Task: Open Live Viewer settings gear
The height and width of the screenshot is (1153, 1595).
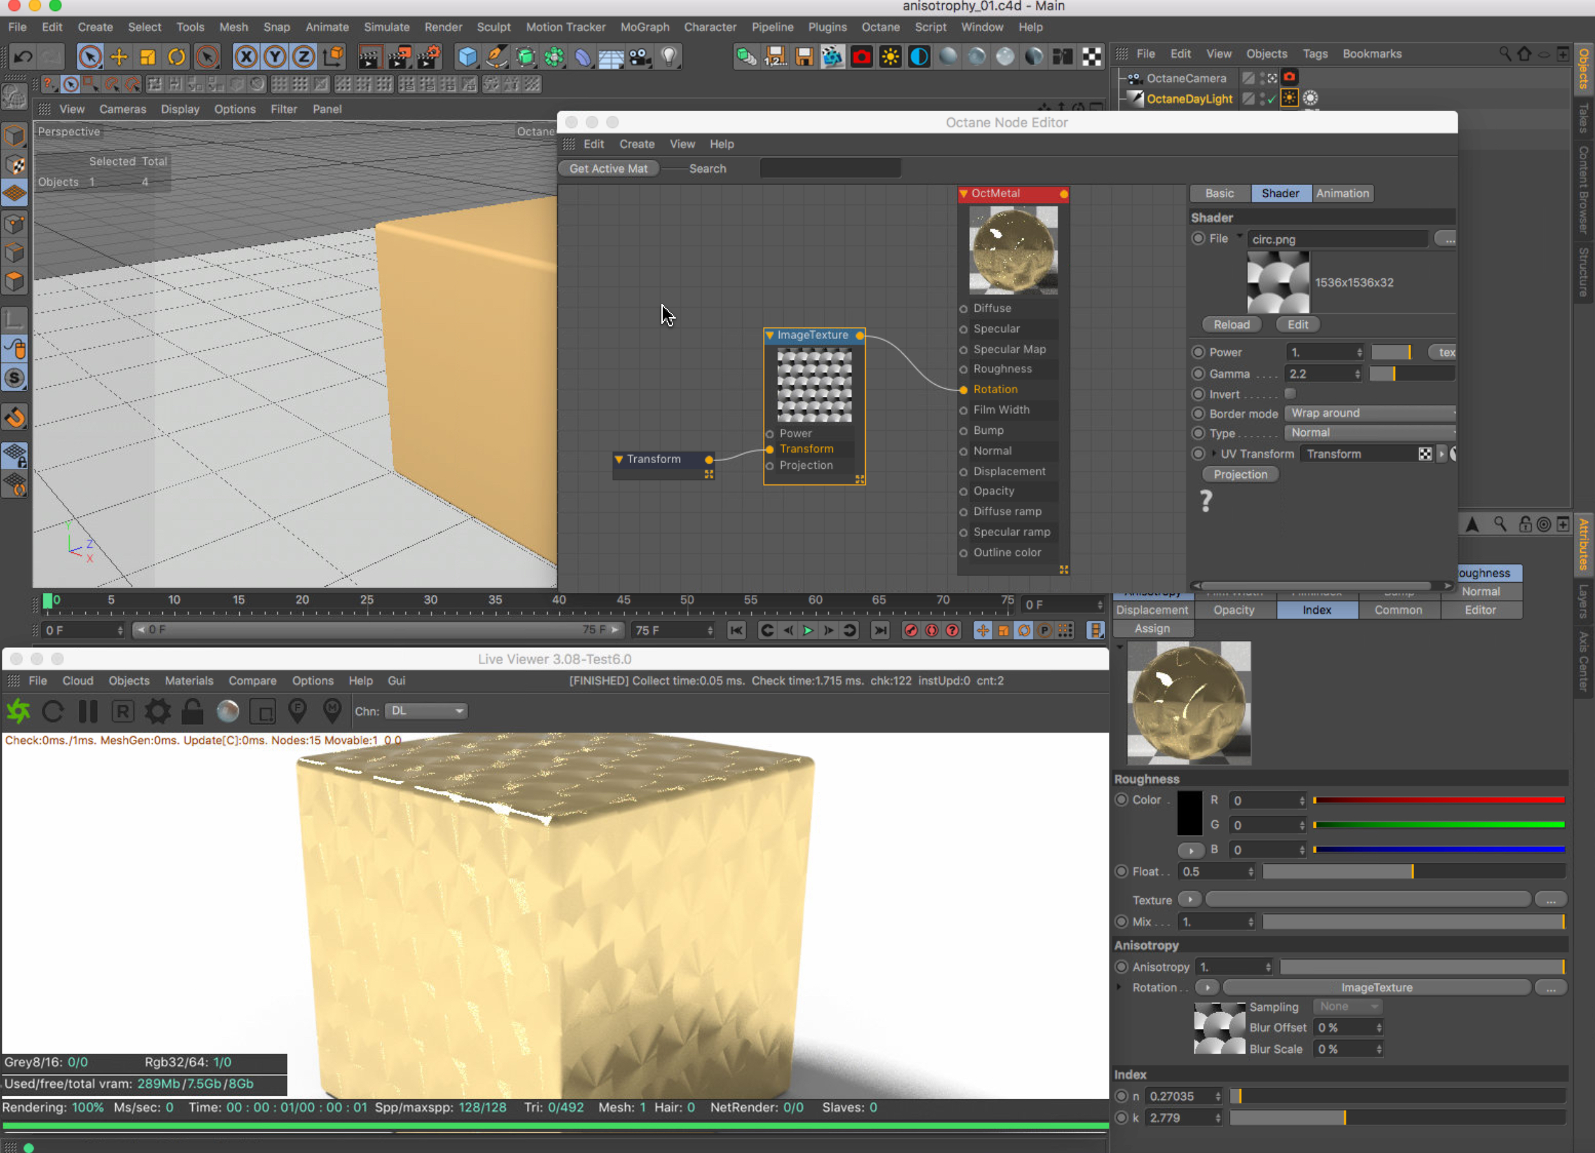Action: [x=158, y=711]
